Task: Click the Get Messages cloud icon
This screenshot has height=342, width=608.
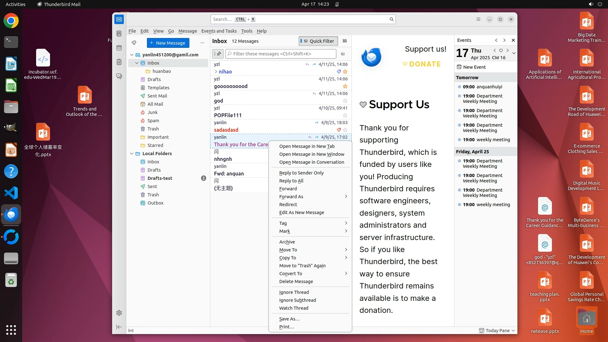Action: coord(134,43)
